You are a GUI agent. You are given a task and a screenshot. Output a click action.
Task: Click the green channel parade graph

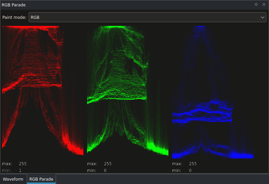pos(127,91)
